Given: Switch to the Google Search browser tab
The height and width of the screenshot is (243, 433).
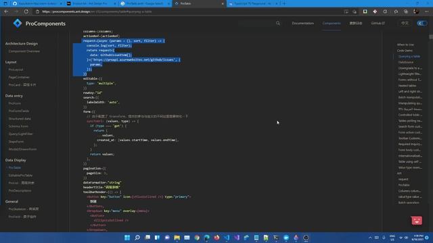Looking at the screenshot, I should tap(145, 3).
